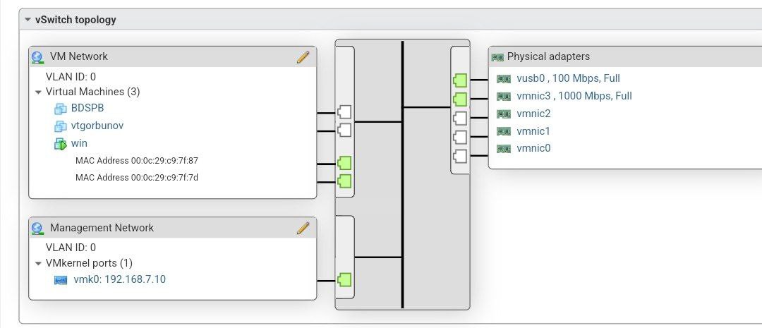
Task: Click the green port connector for vmk0
Action: [x=345, y=280]
